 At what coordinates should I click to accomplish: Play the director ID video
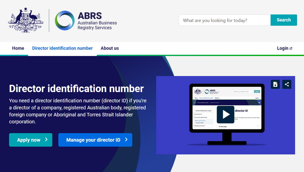(225, 115)
